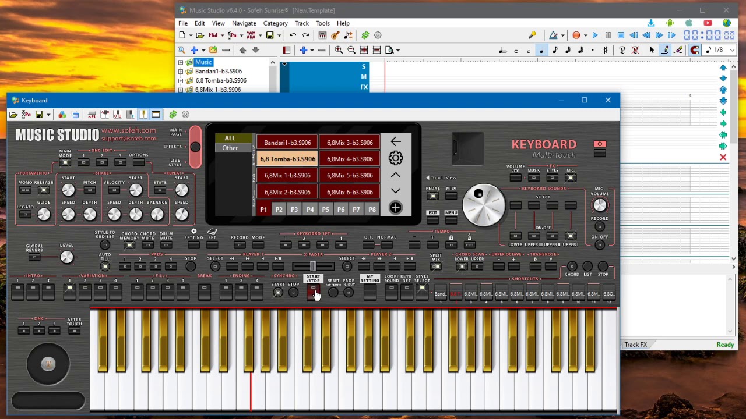Toggle the GLOBAL REVERB button
Screen dimensions: 746x419
coord(34,257)
